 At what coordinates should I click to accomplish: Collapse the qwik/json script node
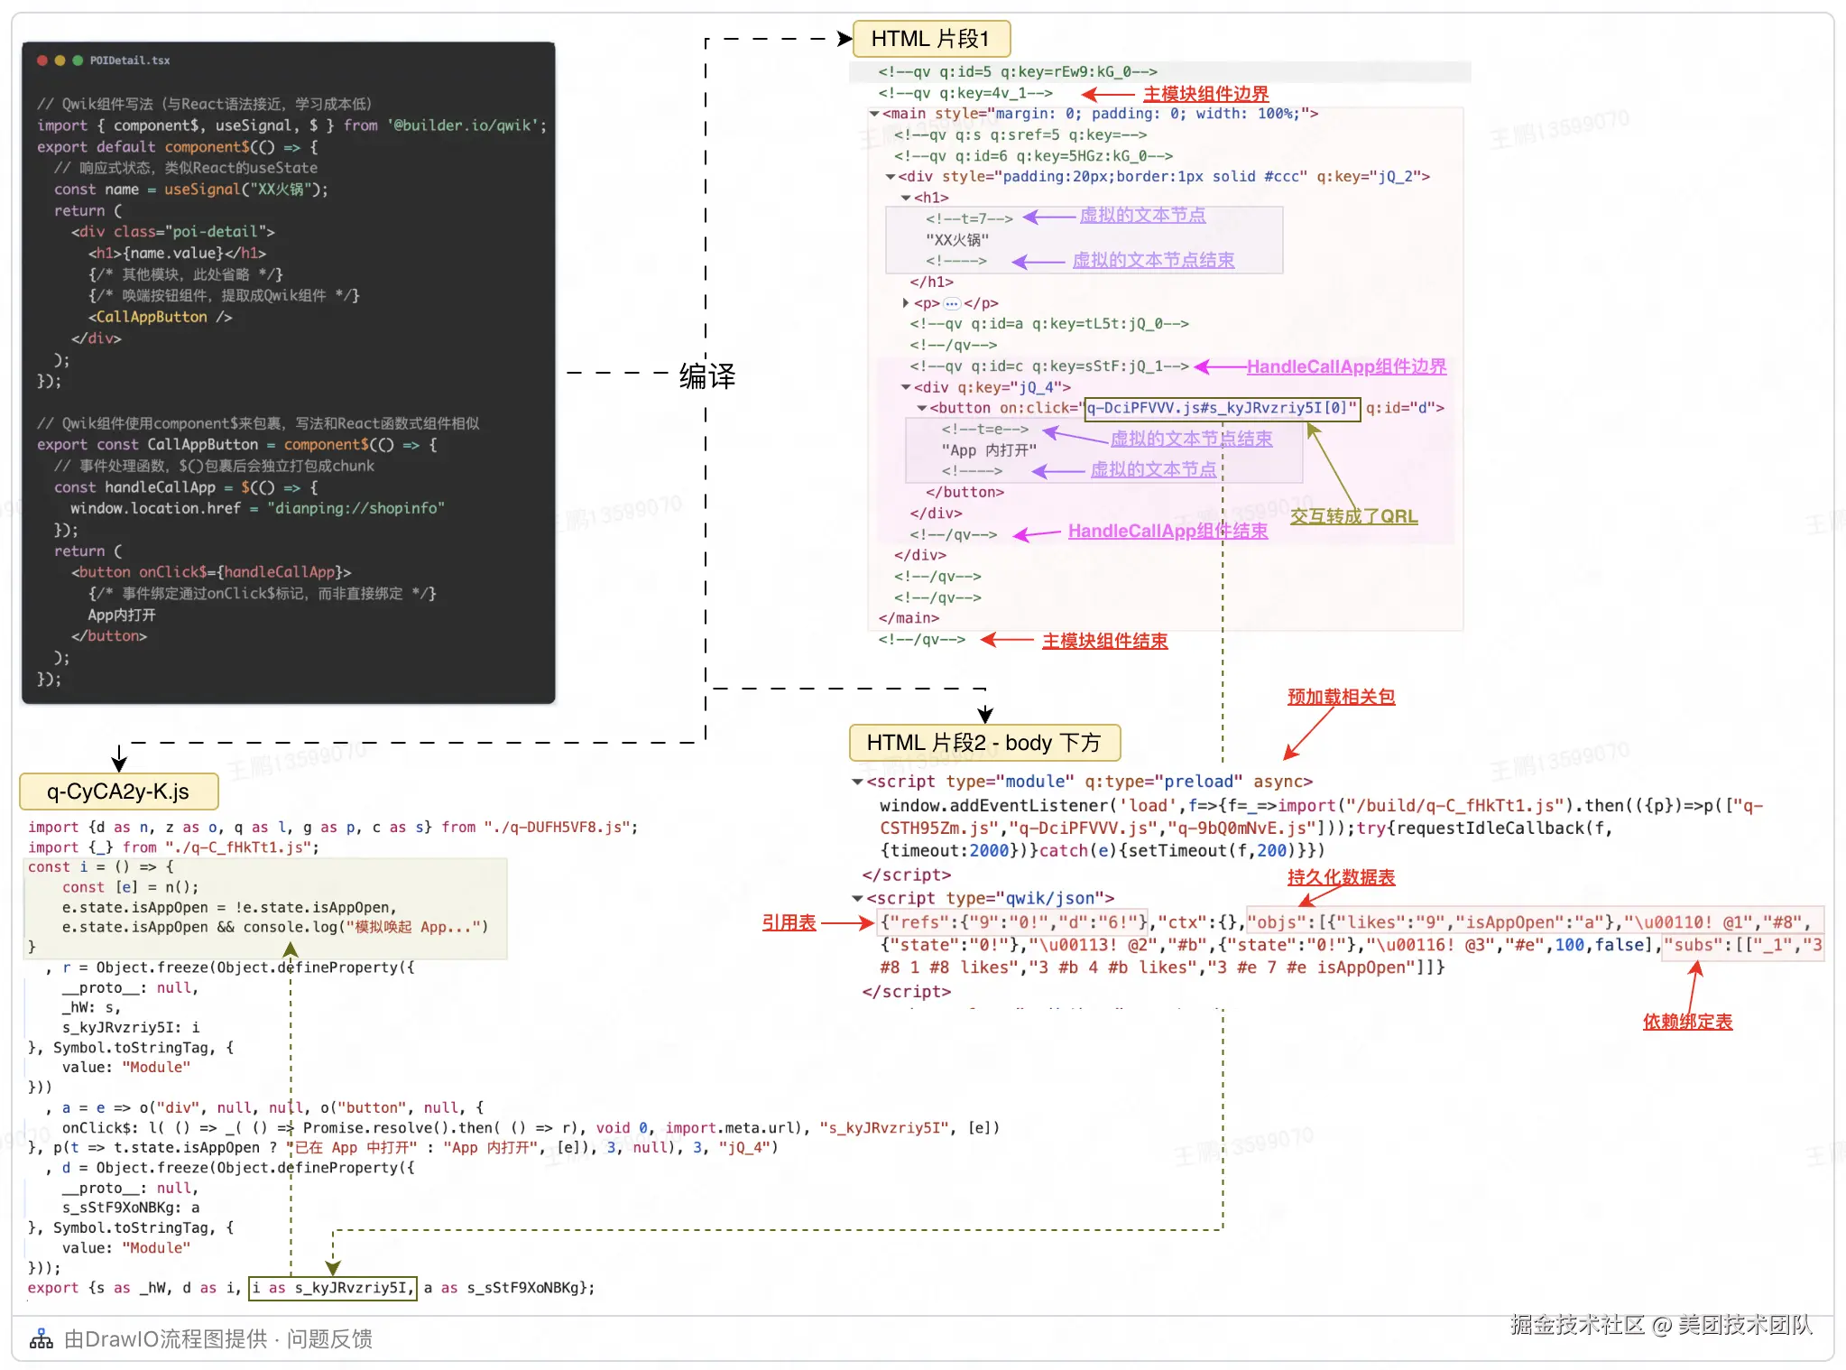(857, 898)
